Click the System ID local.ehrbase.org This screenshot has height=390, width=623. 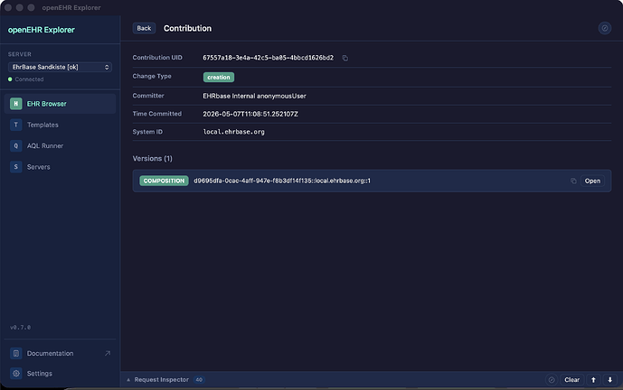point(233,132)
